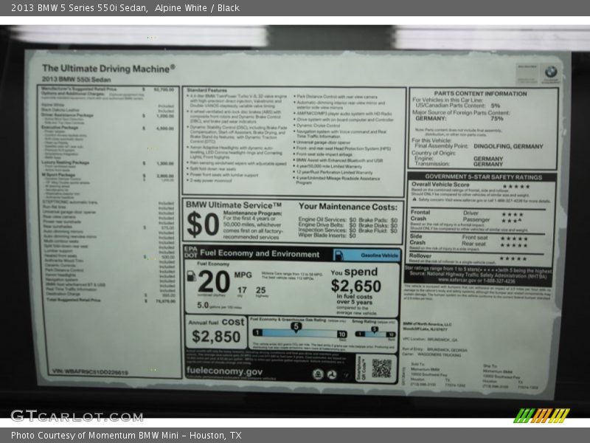Click the recycling symbol near fueleconomy.gov
590x443 pixels.
pyautogui.click(x=331, y=373)
